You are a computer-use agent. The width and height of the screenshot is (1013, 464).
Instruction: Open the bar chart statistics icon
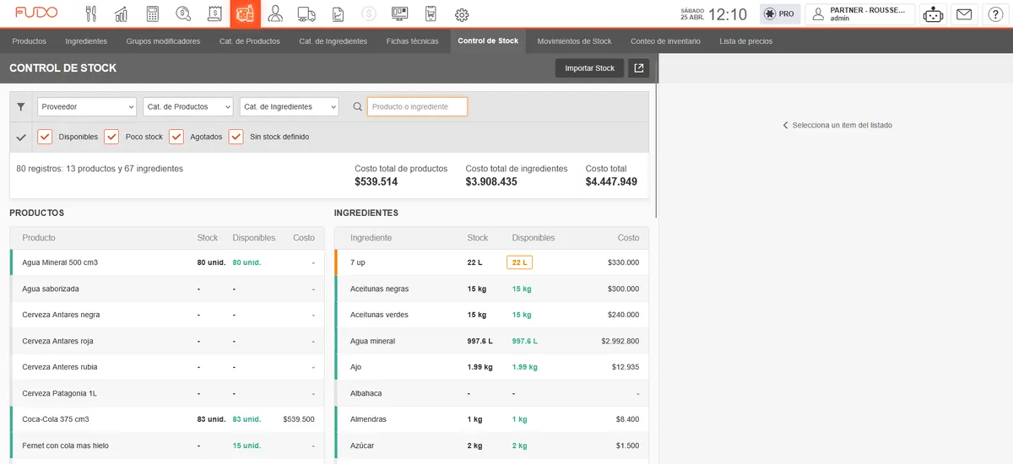[x=122, y=14]
